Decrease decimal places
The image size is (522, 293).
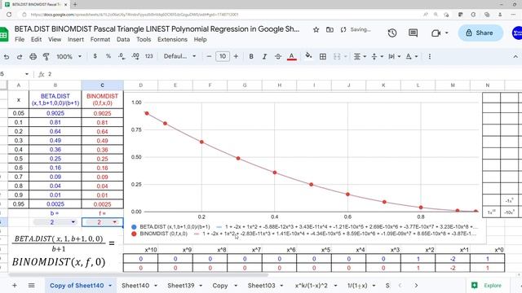click(x=122, y=56)
